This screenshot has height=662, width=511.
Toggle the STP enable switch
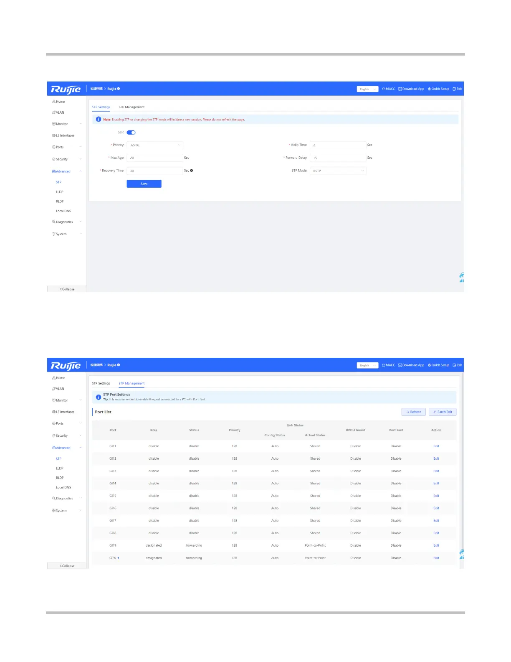coord(131,132)
